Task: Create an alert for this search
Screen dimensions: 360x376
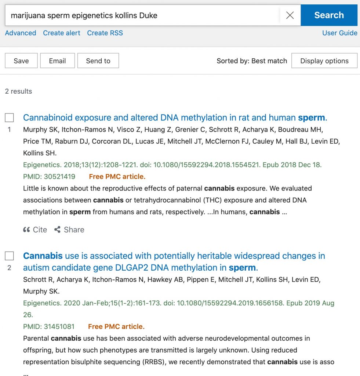Action: tap(61, 33)
